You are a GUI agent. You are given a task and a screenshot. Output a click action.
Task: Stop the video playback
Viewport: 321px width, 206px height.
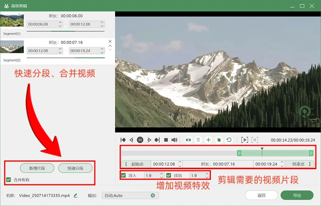click(x=166, y=140)
